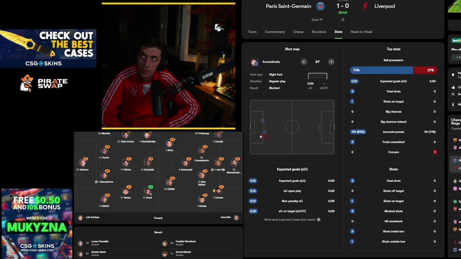Click the 'Doué 11'' goalscorer text
The height and width of the screenshot is (259, 461).
317,20
